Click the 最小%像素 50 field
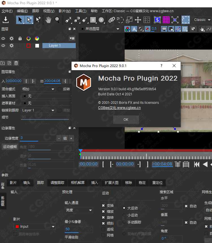Viewport: 212px width, 243px height. (x=79, y=229)
